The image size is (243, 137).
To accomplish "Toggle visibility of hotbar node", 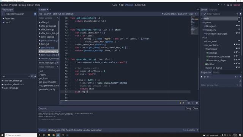I will (239, 64).
